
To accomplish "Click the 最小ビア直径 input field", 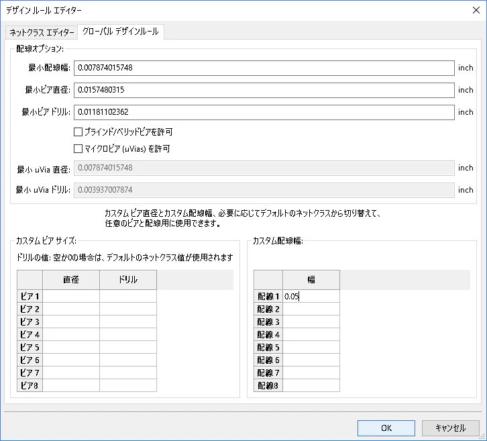I will click(x=264, y=90).
